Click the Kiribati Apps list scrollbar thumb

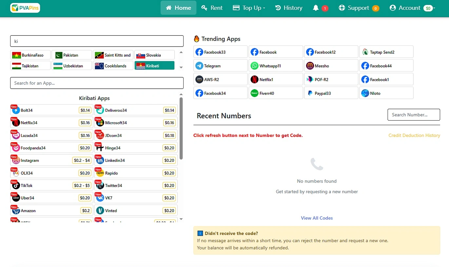pyautogui.click(x=181, y=128)
